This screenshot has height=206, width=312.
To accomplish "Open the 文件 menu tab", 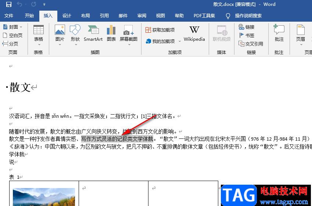I will (x=9, y=16).
